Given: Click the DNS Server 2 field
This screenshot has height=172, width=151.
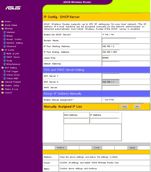Looking at the screenshot, I should [x=111, y=82].
